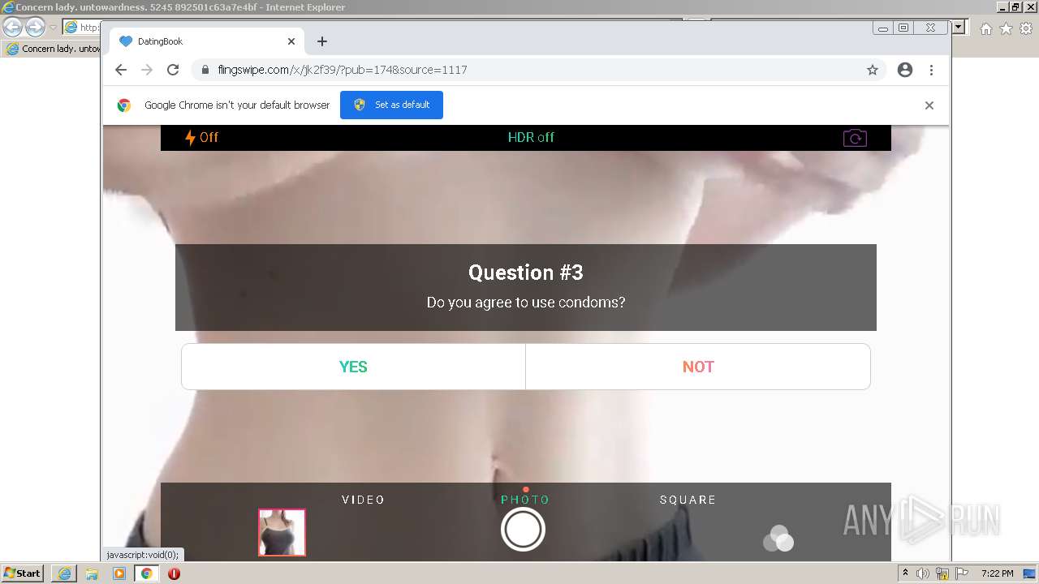Click the network tray icon
Viewport: 1039px width, 584px height.
click(942, 573)
